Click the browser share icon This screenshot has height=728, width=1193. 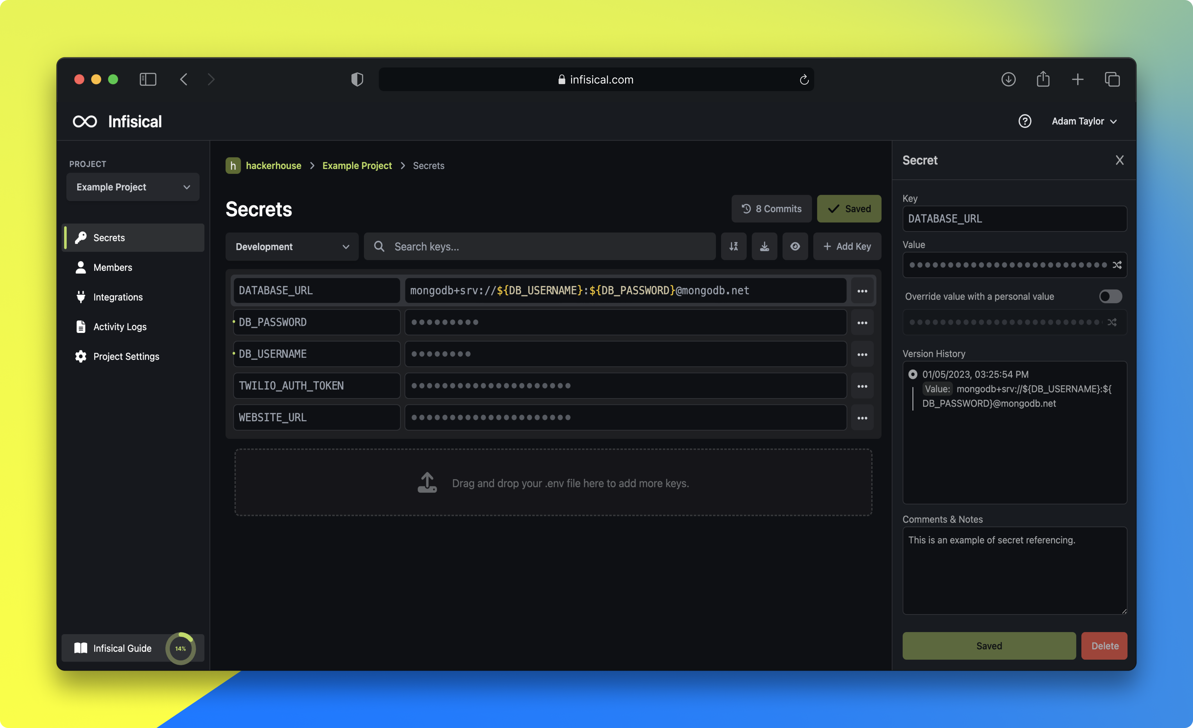click(x=1043, y=79)
